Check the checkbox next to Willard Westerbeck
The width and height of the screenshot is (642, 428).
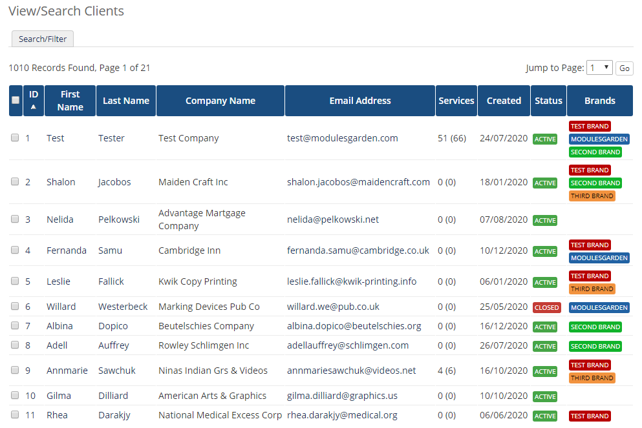click(x=14, y=306)
